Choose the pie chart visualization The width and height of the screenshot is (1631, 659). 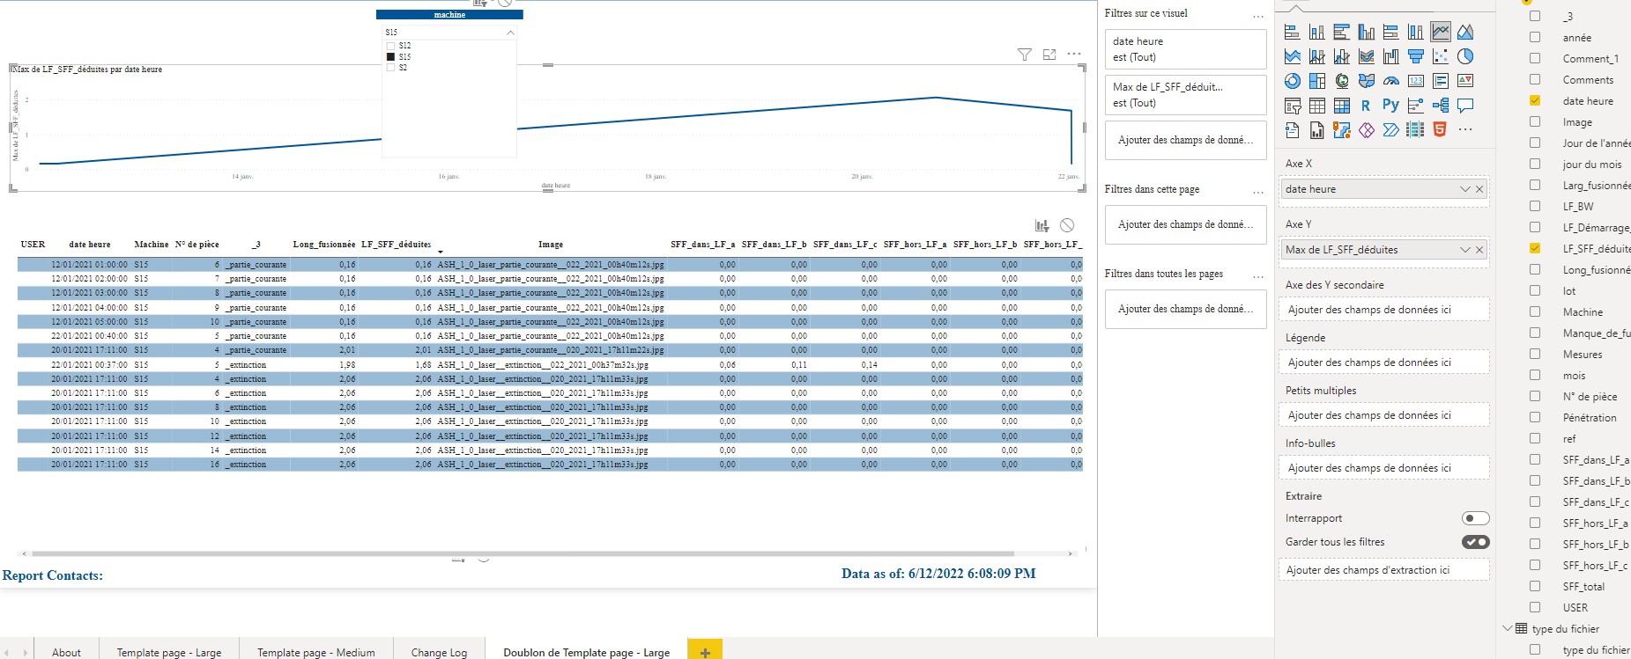click(1465, 56)
